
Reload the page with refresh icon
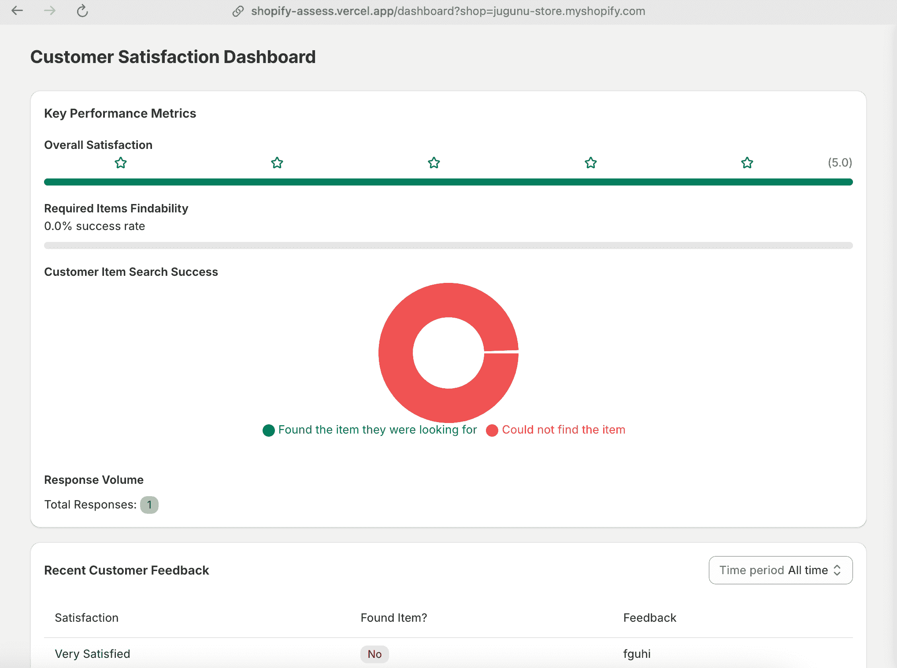pos(82,11)
